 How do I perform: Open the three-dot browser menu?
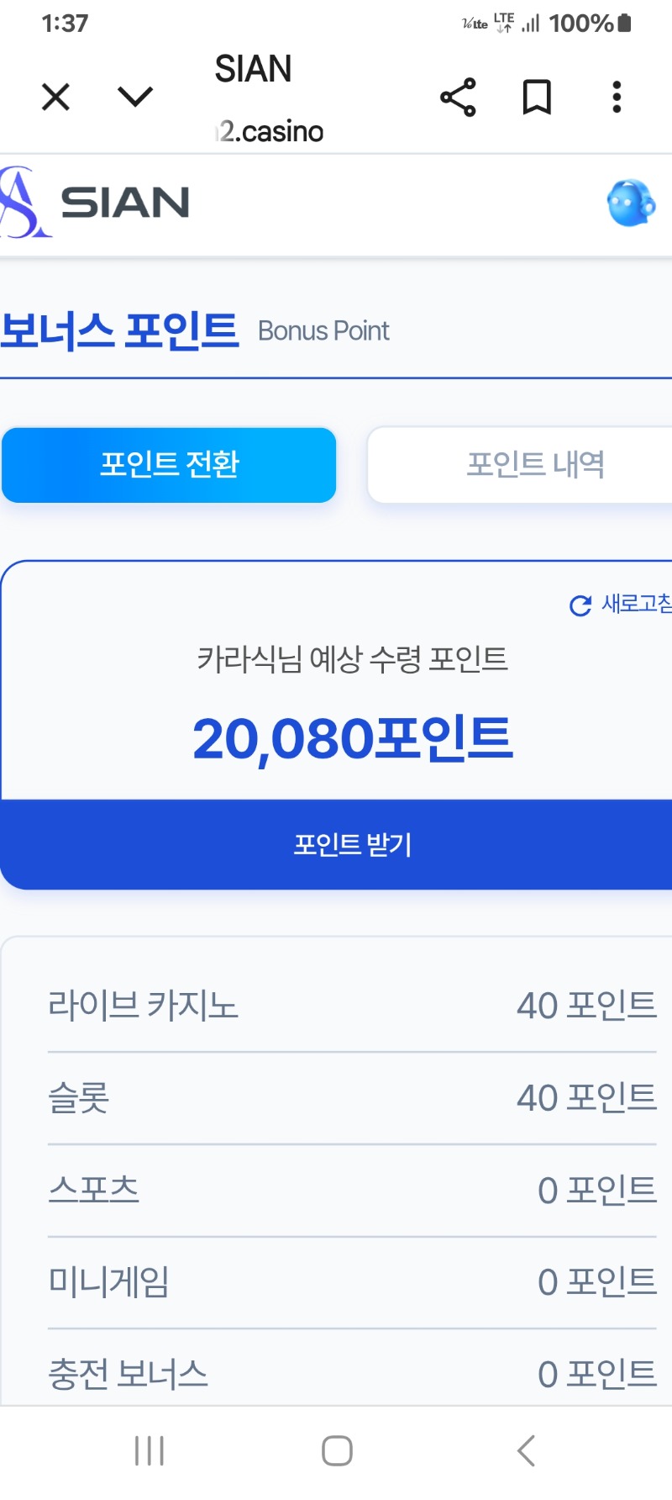pyautogui.click(x=617, y=98)
